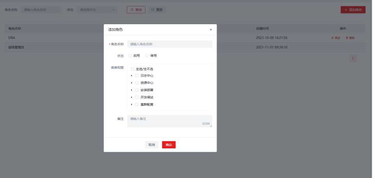
Task: Click the 备注 textarea field
Action: click(x=170, y=121)
